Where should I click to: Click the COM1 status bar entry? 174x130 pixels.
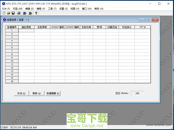click(5, 128)
